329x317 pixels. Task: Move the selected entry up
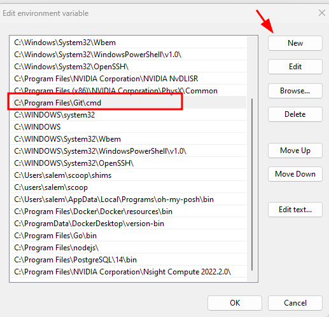[295, 151]
